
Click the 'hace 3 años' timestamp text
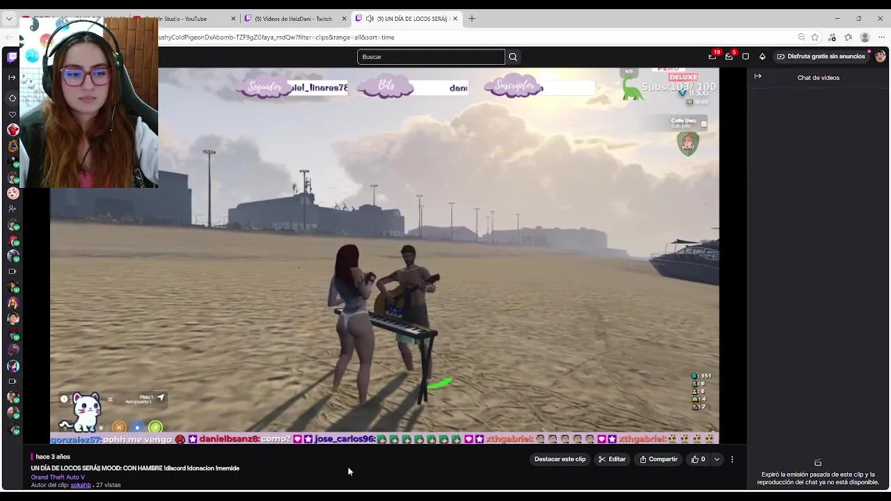click(53, 457)
